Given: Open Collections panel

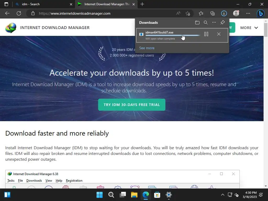Looking at the screenshot, I should tap(213, 13).
